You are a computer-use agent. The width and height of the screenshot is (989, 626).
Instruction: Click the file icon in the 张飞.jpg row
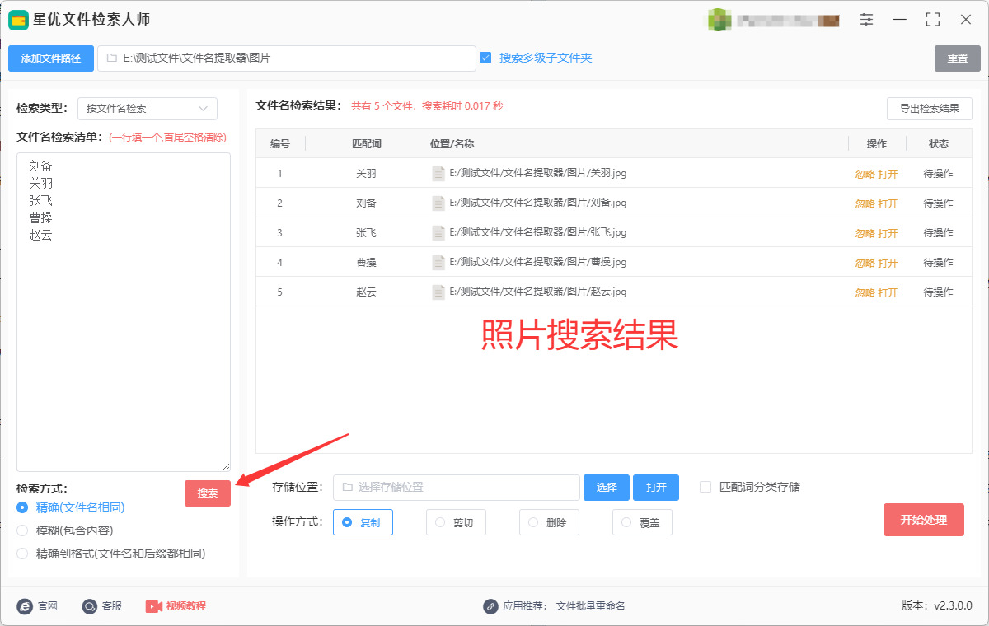click(x=438, y=233)
